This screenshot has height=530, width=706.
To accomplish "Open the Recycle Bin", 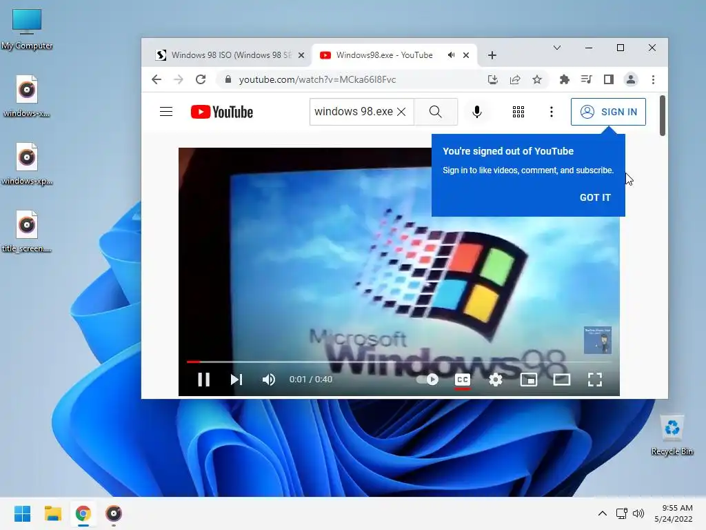I will coord(672,435).
